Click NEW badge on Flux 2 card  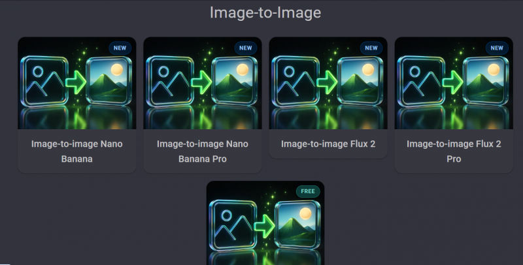click(371, 48)
